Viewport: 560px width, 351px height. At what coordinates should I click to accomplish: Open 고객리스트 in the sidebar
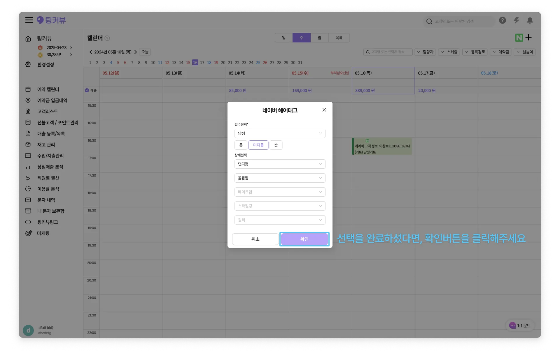click(48, 112)
